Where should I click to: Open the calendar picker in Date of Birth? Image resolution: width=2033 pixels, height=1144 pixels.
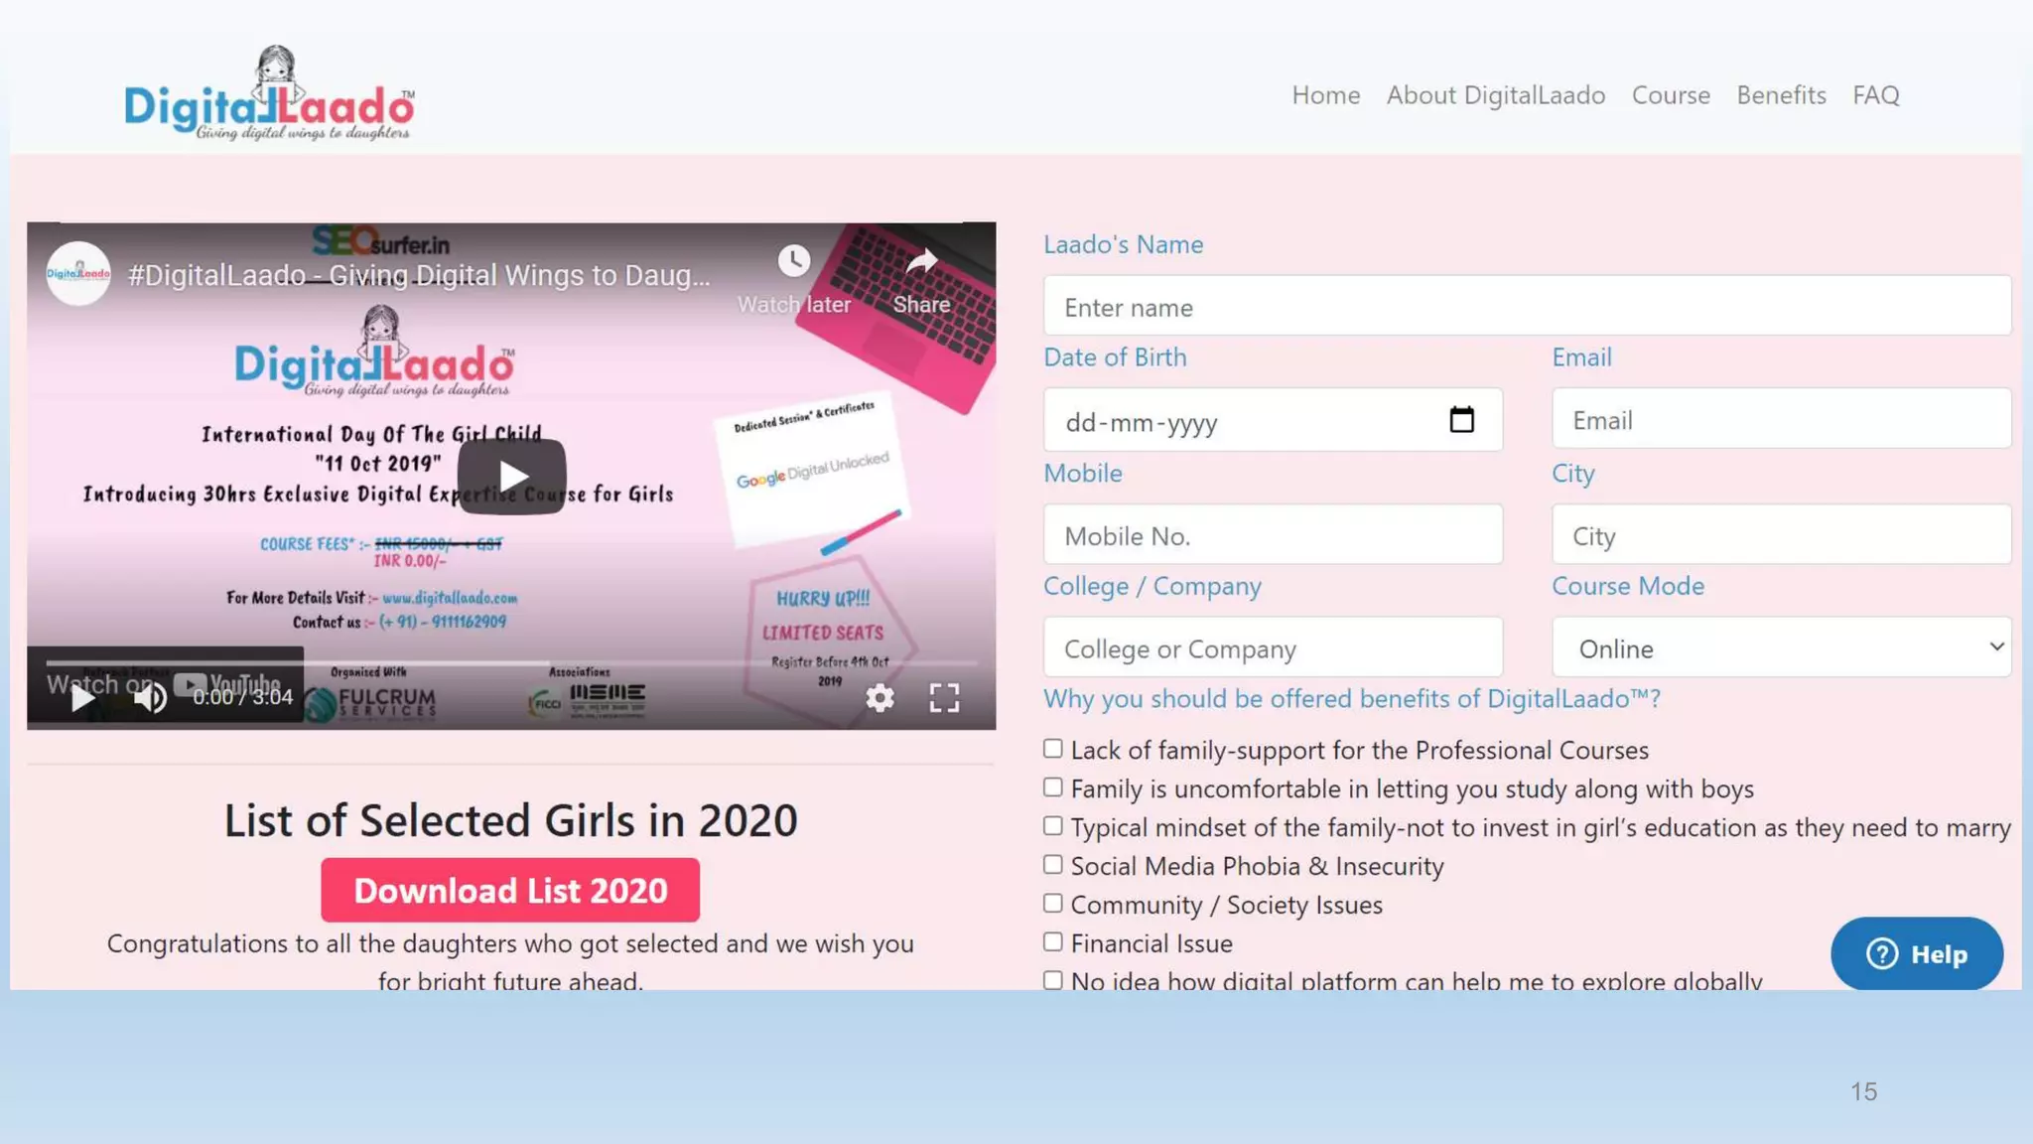point(1461,420)
